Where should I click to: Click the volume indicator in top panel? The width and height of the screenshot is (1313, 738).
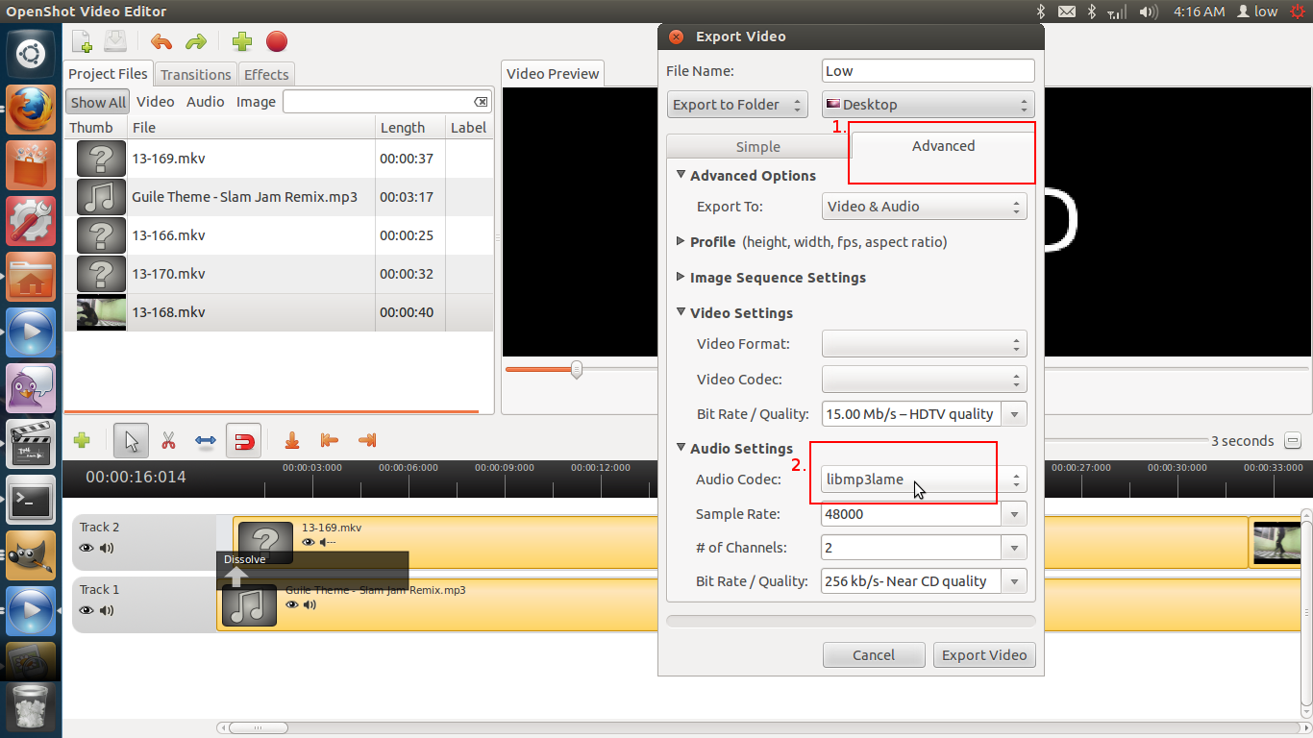click(1149, 12)
